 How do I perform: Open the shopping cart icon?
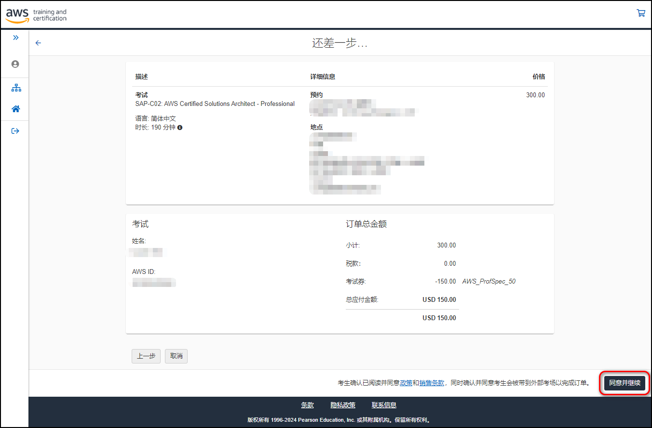click(x=641, y=13)
